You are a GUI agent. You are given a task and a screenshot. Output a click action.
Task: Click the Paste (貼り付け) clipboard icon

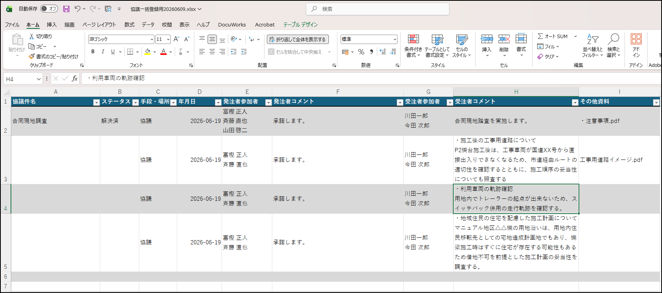[x=17, y=40]
